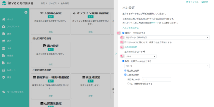Open サービス切り替え in the sidebar
This screenshot has height=107, width=214.
point(15,92)
